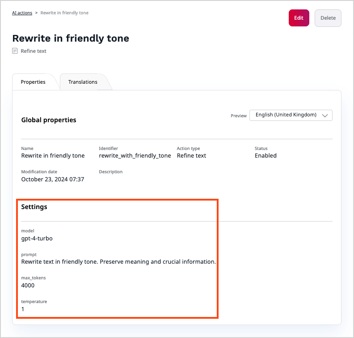Screen dimensions: 354x338
Task: Click the Refine text document icon
Action: (15, 51)
